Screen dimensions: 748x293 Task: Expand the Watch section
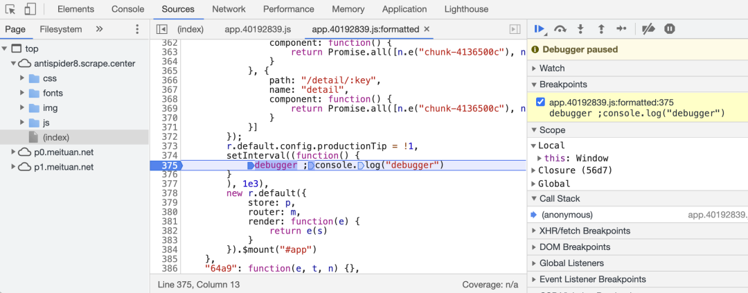pos(552,69)
